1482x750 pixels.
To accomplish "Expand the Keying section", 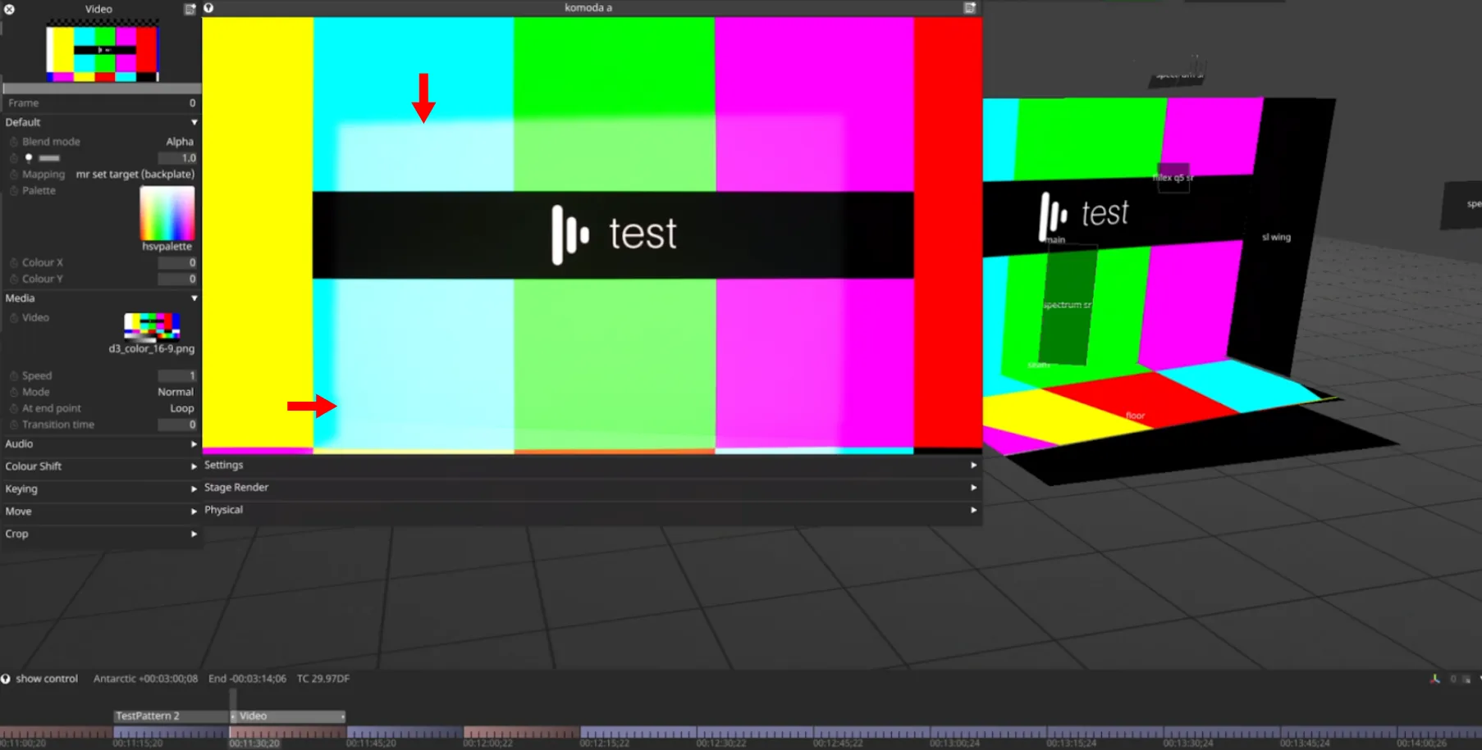I will [194, 489].
